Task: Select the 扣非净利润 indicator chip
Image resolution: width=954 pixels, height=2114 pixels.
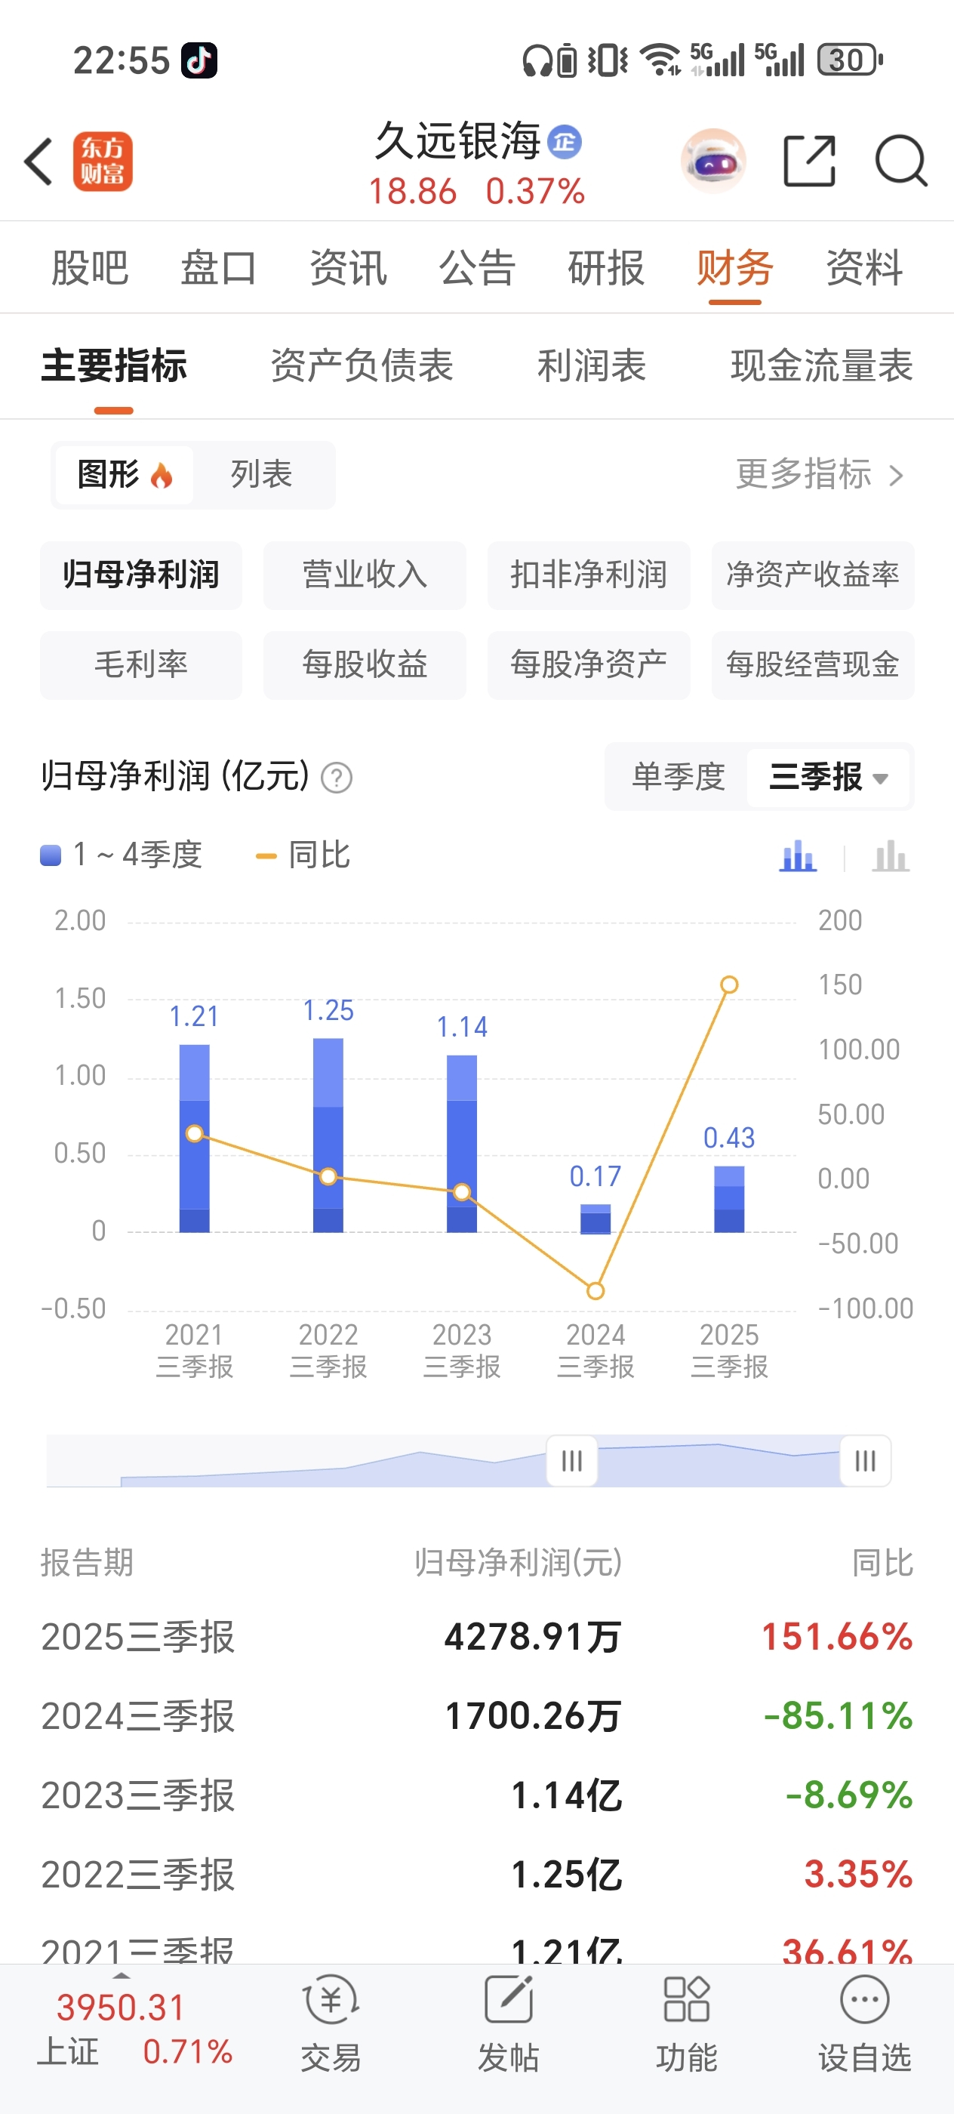Action: pyautogui.click(x=589, y=575)
